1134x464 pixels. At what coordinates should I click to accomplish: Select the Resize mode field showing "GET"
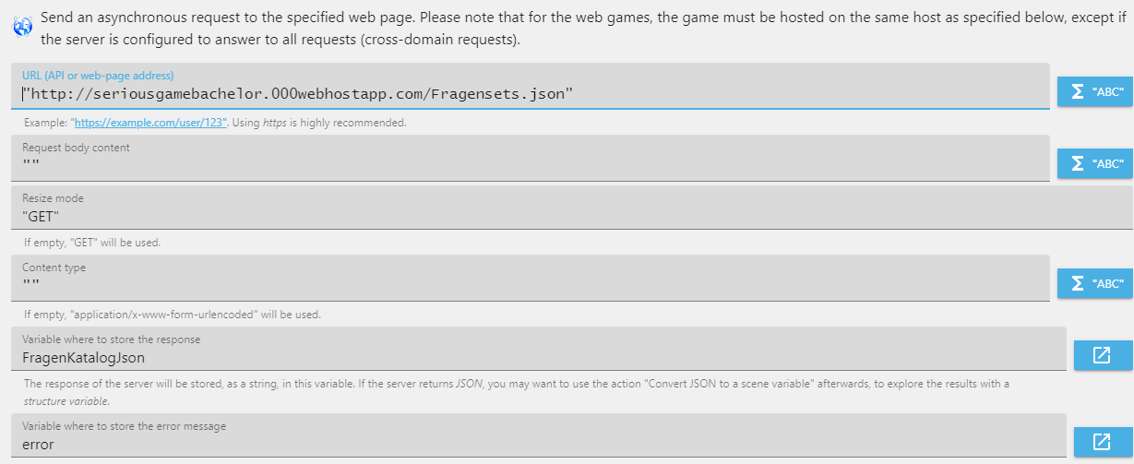pyautogui.click(x=572, y=208)
